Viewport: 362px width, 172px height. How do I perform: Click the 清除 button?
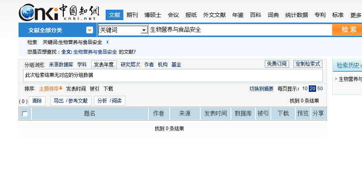tap(37, 101)
